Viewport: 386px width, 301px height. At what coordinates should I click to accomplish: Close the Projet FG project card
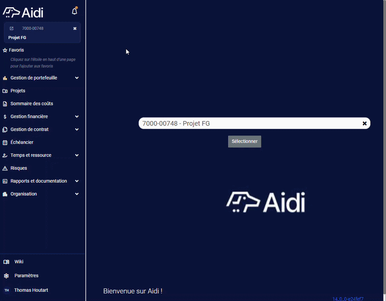click(x=75, y=28)
